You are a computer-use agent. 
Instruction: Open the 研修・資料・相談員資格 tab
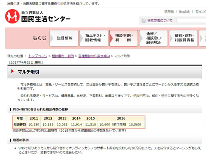point(183,38)
